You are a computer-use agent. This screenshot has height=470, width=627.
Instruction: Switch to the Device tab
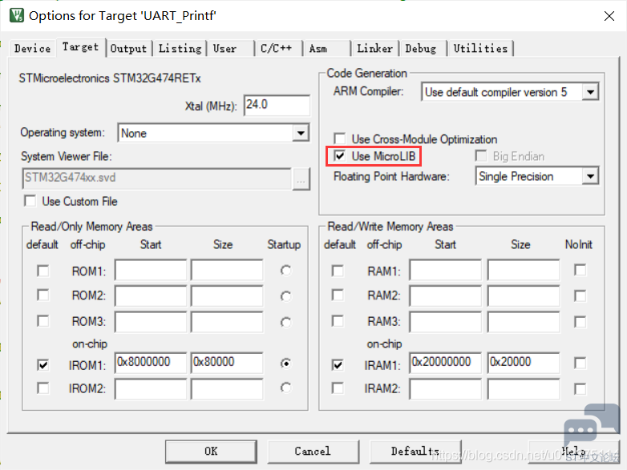pos(32,49)
